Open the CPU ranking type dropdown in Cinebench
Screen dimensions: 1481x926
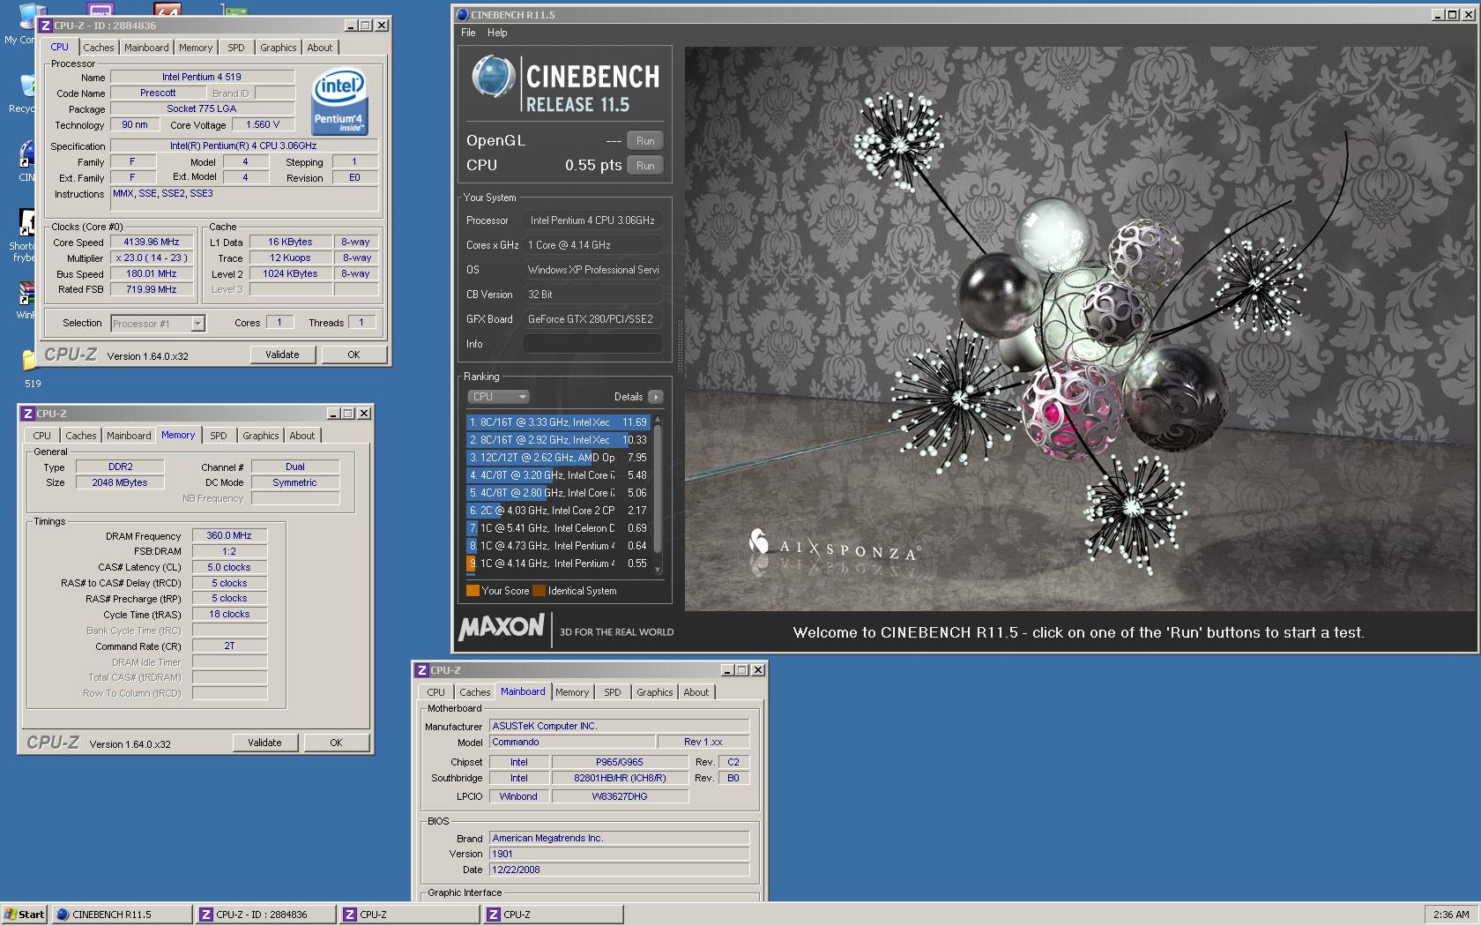pos(499,397)
